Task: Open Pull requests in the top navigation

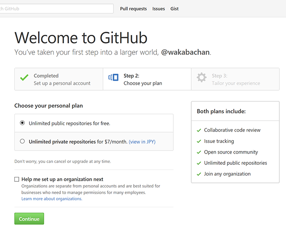Action: click(133, 9)
